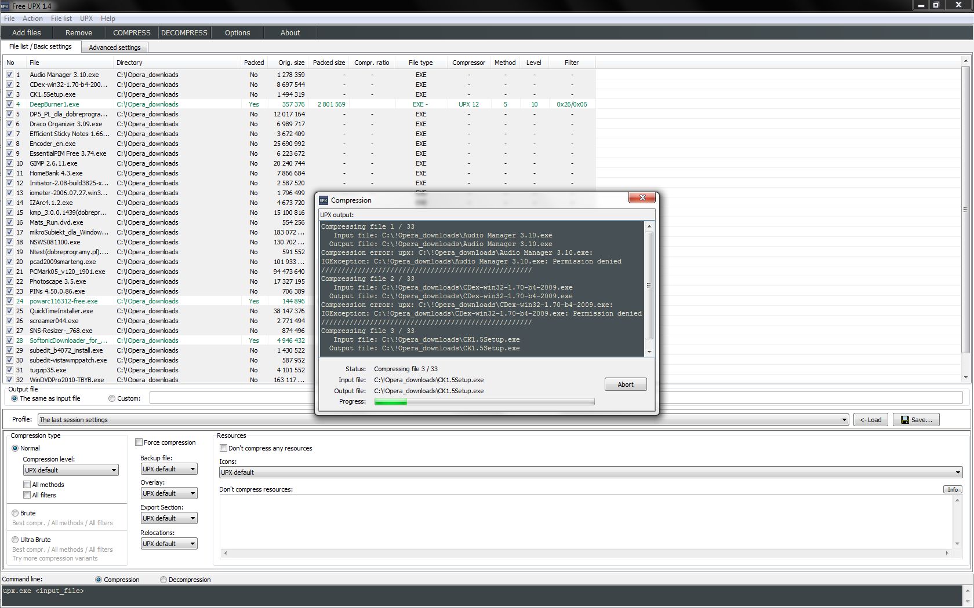Open the File menu
This screenshot has height=608, width=974.
click(x=9, y=19)
